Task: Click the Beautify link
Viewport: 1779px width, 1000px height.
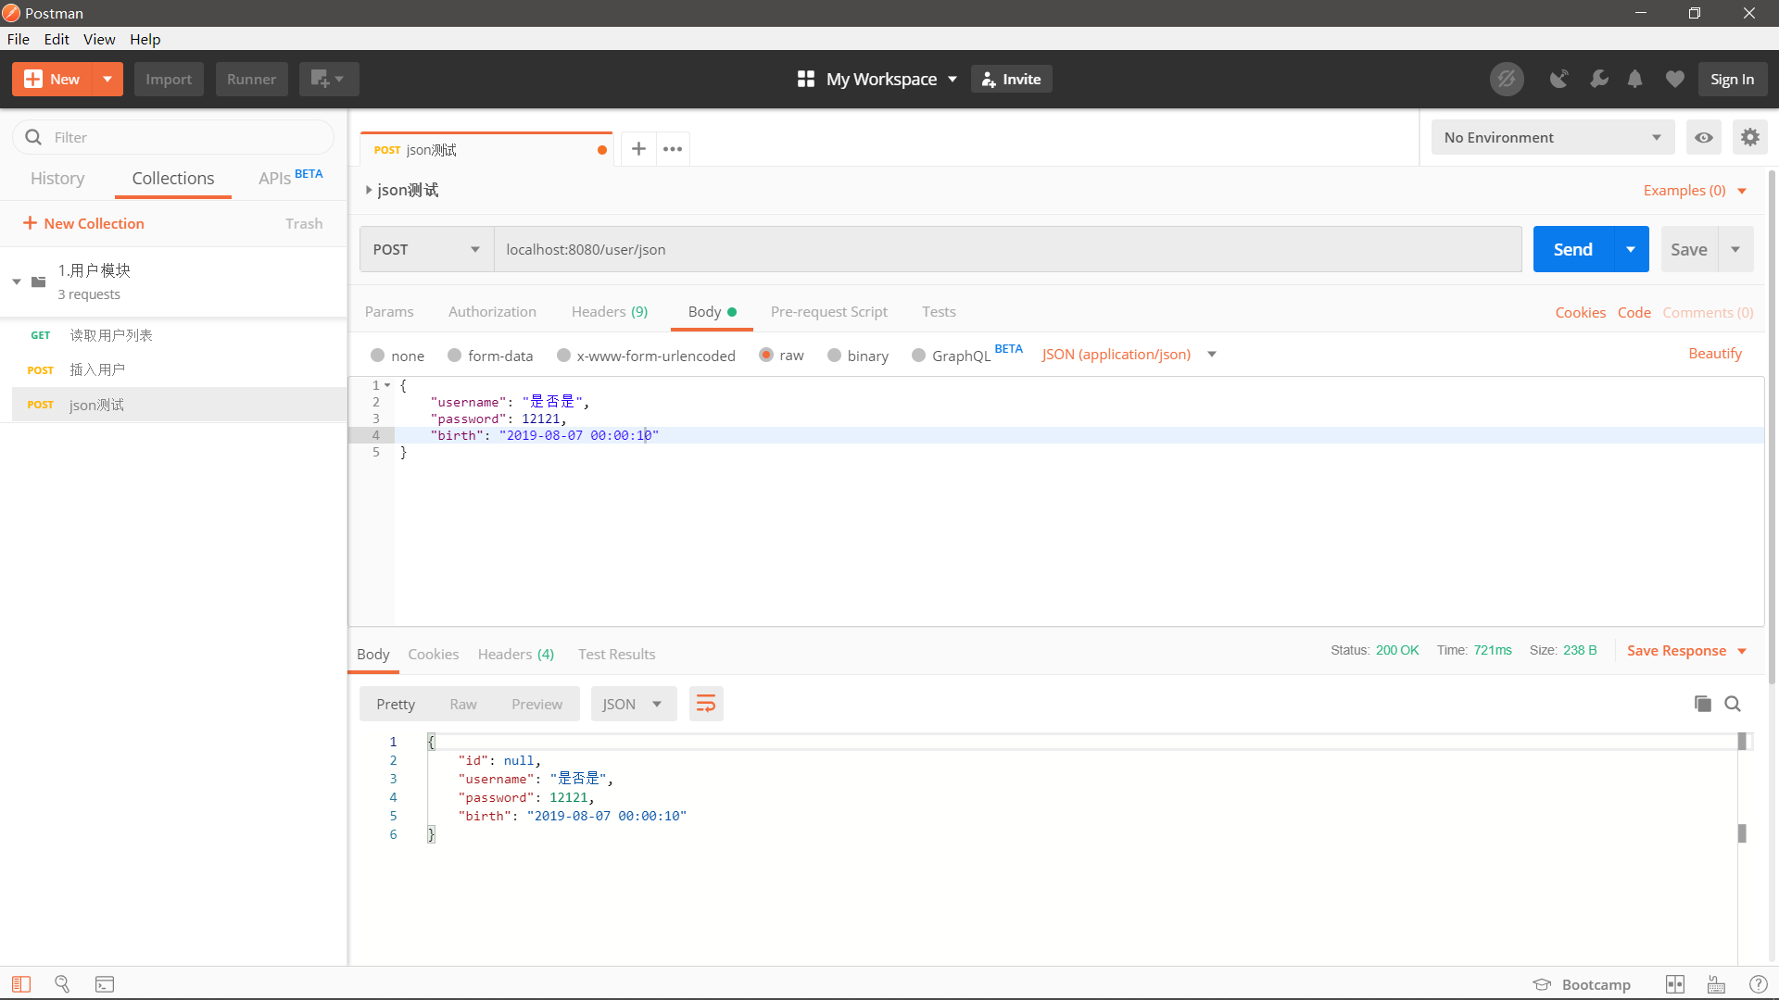Action: (1714, 354)
